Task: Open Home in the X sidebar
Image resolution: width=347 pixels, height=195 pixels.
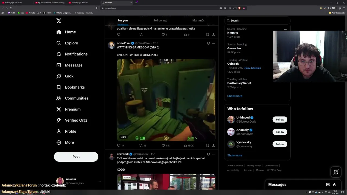Action: coord(66,32)
